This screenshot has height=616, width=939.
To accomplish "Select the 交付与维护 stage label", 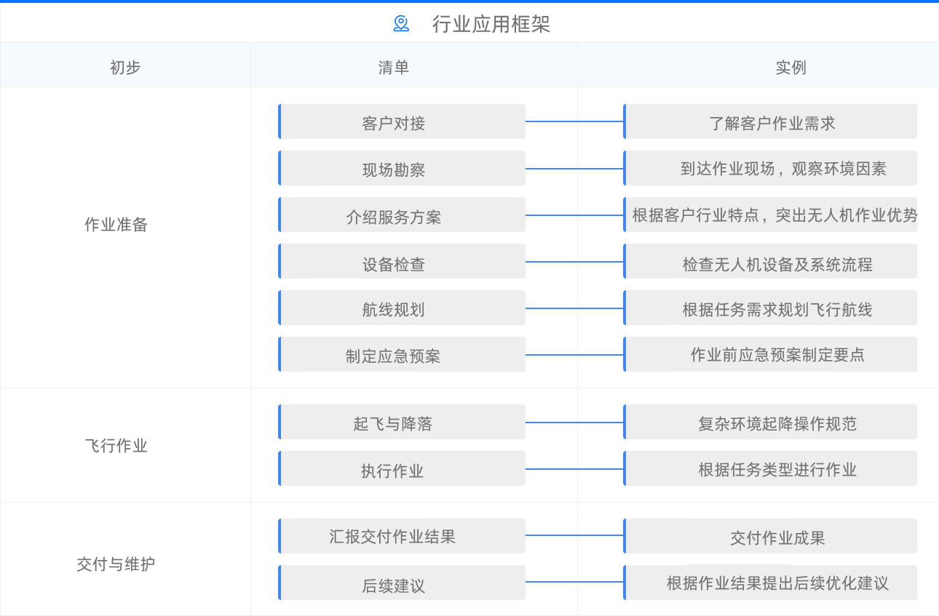I will pyautogui.click(x=116, y=564).
